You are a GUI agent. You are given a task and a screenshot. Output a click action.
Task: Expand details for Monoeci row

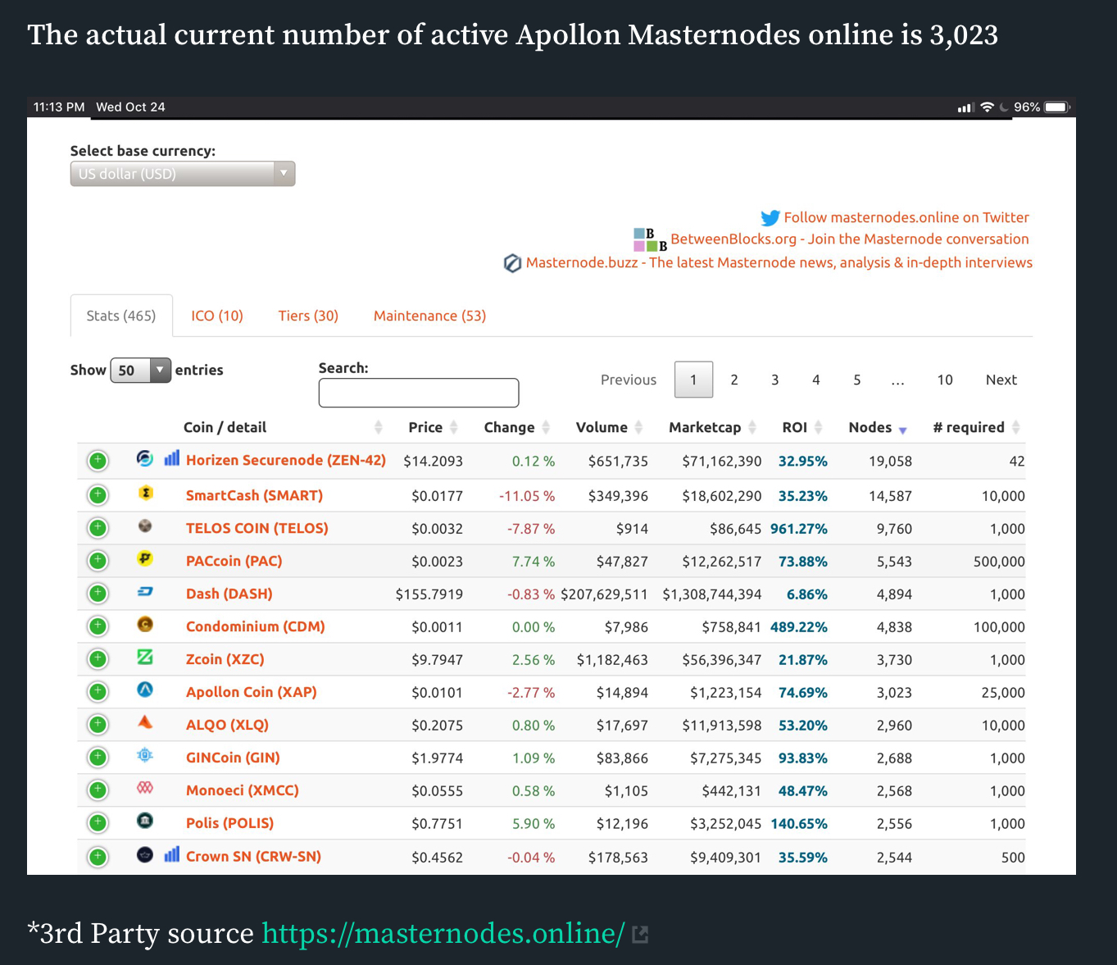[98, 790]
